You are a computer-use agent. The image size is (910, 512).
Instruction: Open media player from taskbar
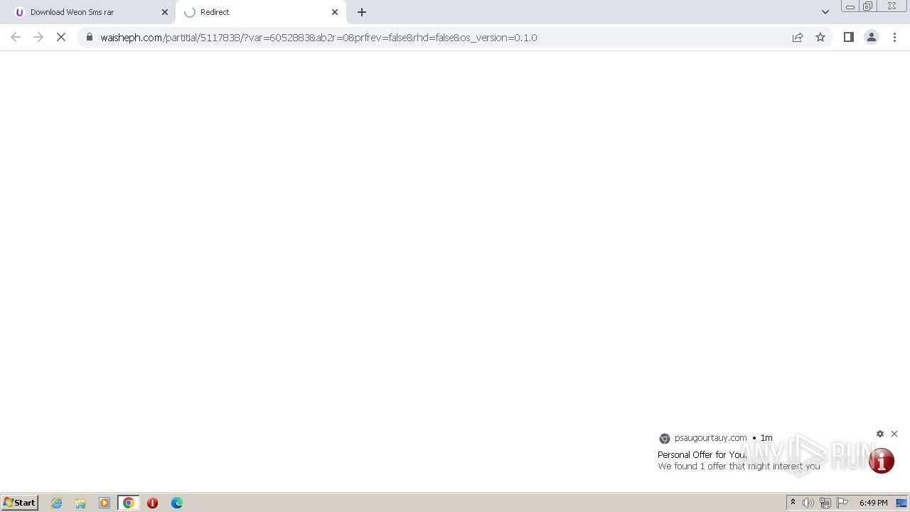point(105,503)
